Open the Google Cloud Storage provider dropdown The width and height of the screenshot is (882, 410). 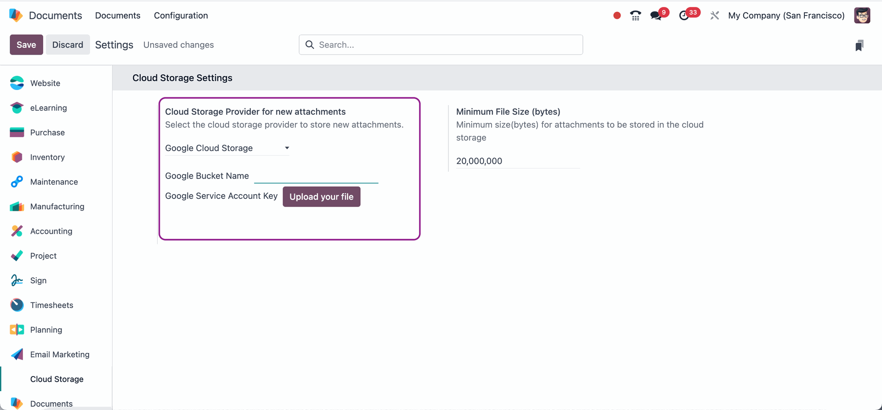(227, 148)
